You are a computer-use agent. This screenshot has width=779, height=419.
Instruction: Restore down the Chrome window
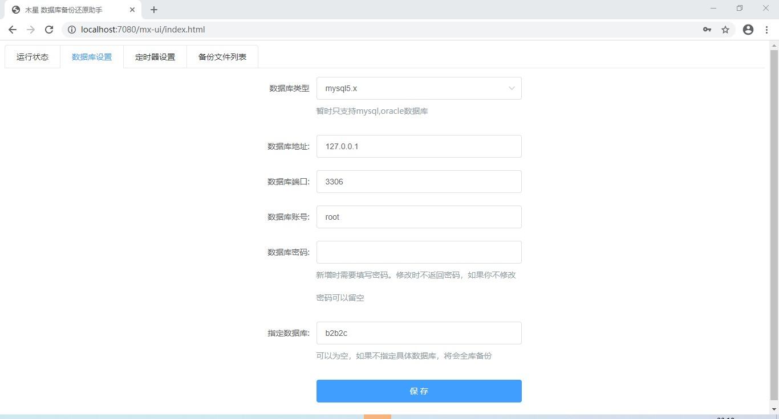tap(740, 8)
